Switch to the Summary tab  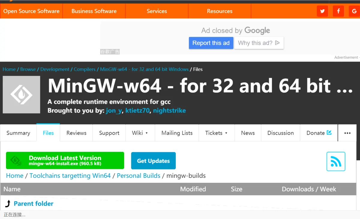pos(18,133)
